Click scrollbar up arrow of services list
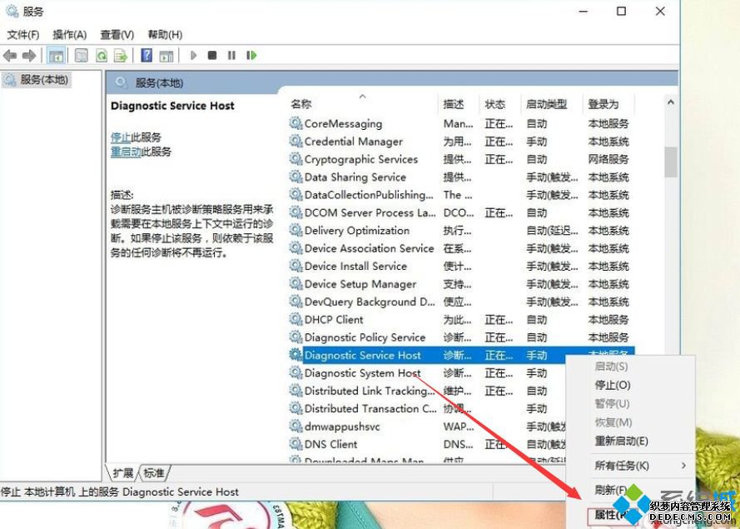This screenshot has height=529, width=740. coord(671,102)
